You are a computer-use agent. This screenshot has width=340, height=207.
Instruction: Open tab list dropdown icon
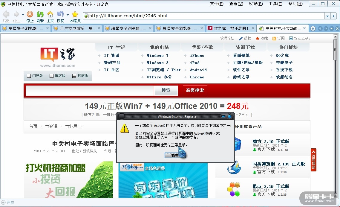(x=331, y=28)
